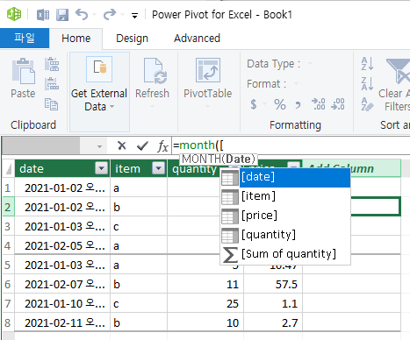
Task: Apply thousands separator comma format
Action: pos(298,104)
